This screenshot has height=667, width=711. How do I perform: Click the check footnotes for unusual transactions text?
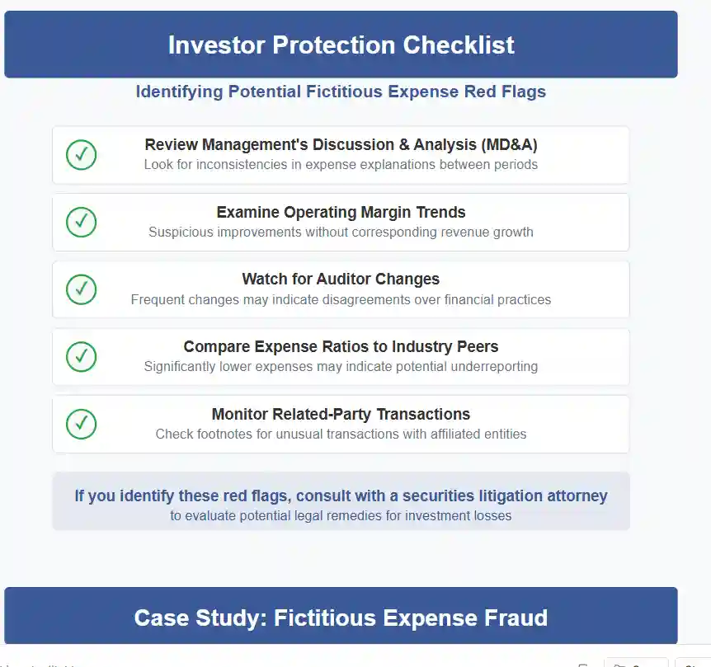click(x=341, y=434)
